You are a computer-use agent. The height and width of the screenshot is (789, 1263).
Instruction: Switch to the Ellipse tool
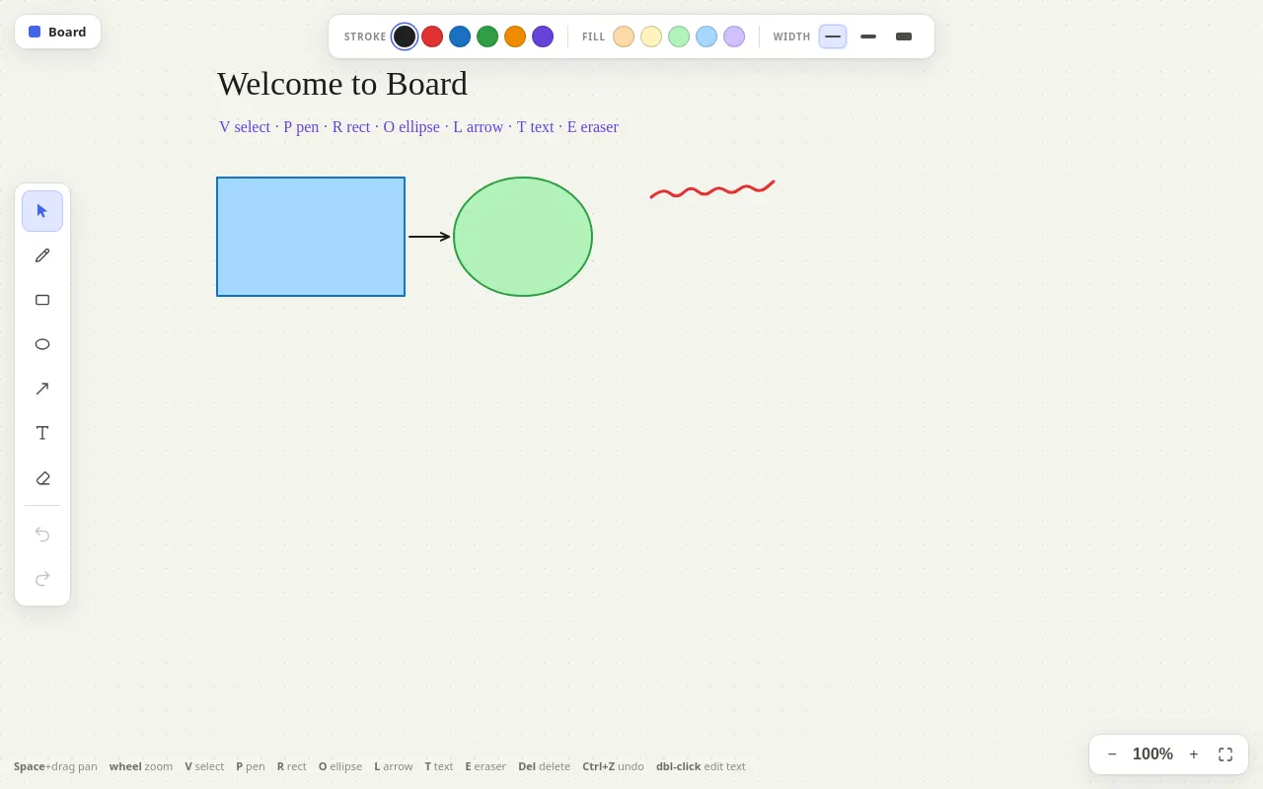42,344
